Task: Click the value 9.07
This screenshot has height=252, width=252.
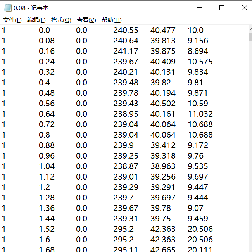Action: click(195, 208)
